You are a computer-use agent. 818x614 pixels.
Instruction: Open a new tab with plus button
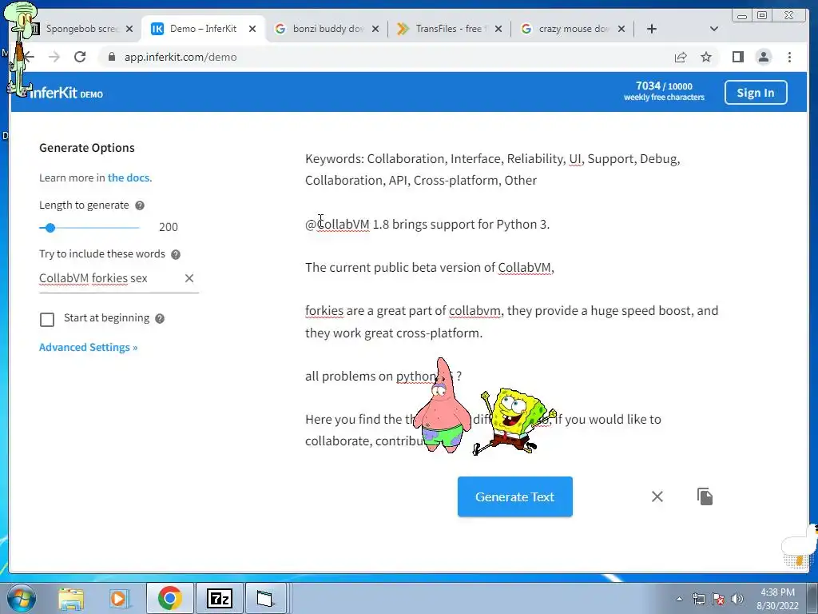pyautogui.click(x=652, y=29)
